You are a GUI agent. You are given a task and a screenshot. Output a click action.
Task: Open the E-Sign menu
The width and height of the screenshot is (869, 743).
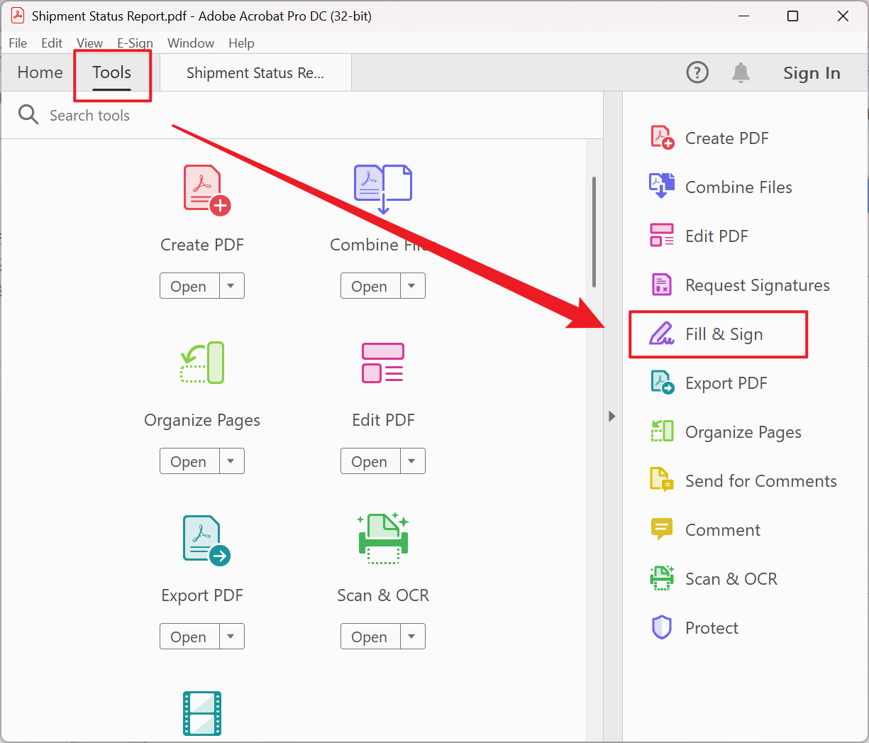135,43
